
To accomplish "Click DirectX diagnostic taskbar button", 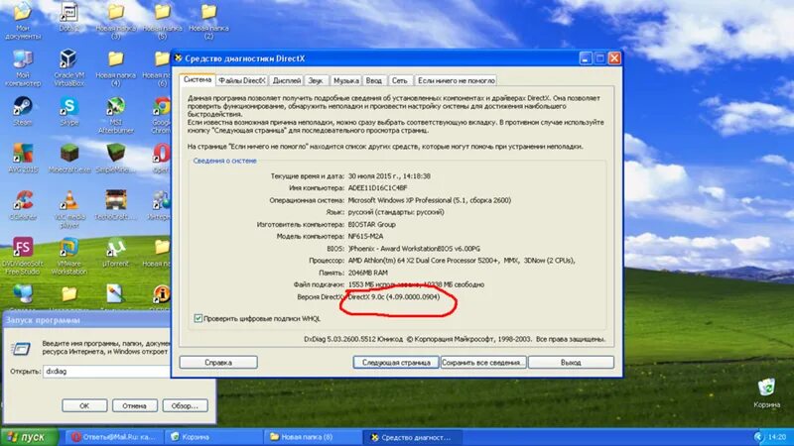I will click(x=412, y=437).
